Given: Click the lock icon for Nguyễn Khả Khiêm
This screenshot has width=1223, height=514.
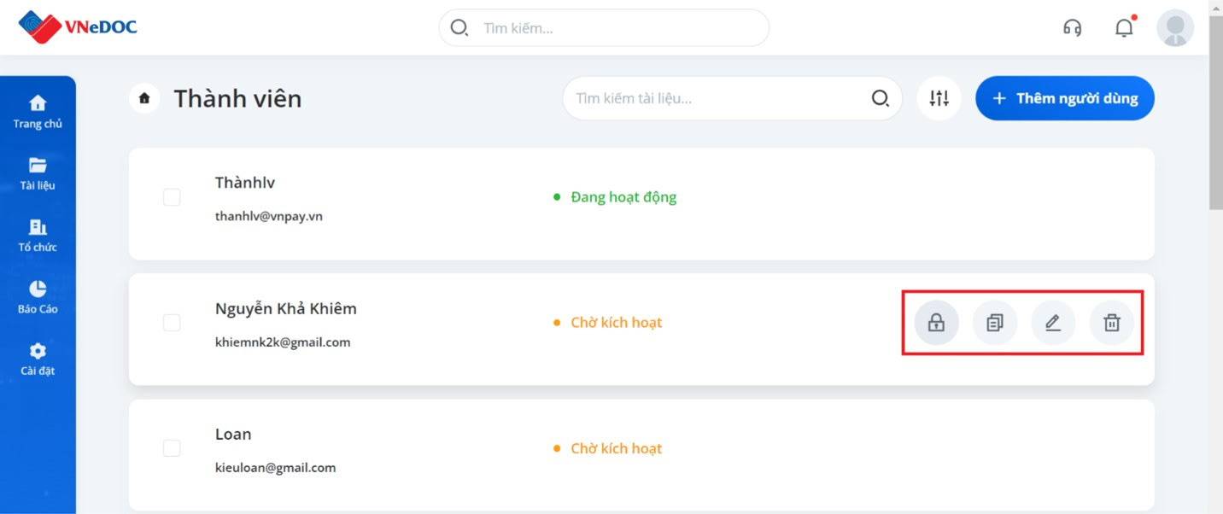Looking at the screenshot, I should 937,323.
